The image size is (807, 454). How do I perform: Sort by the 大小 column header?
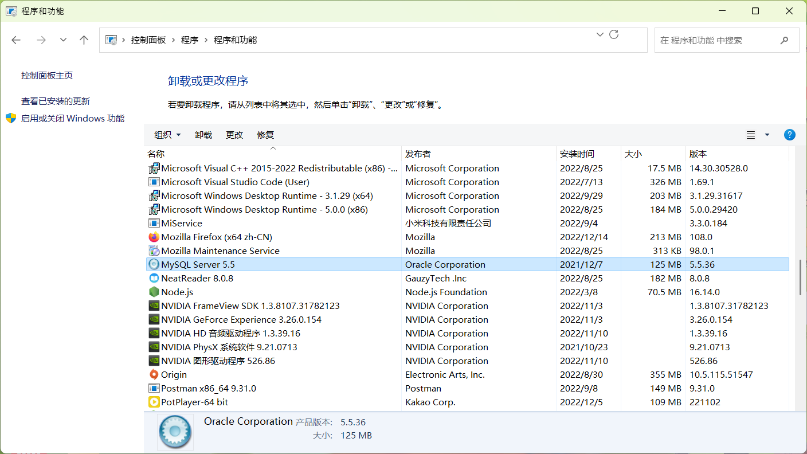click(653, 154)
